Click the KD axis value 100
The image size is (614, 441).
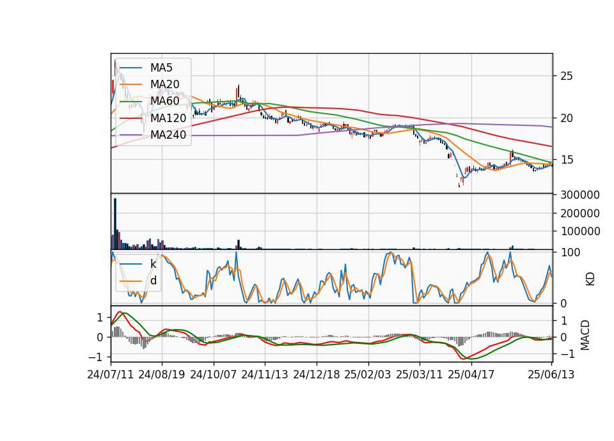(x=571, y=252)
